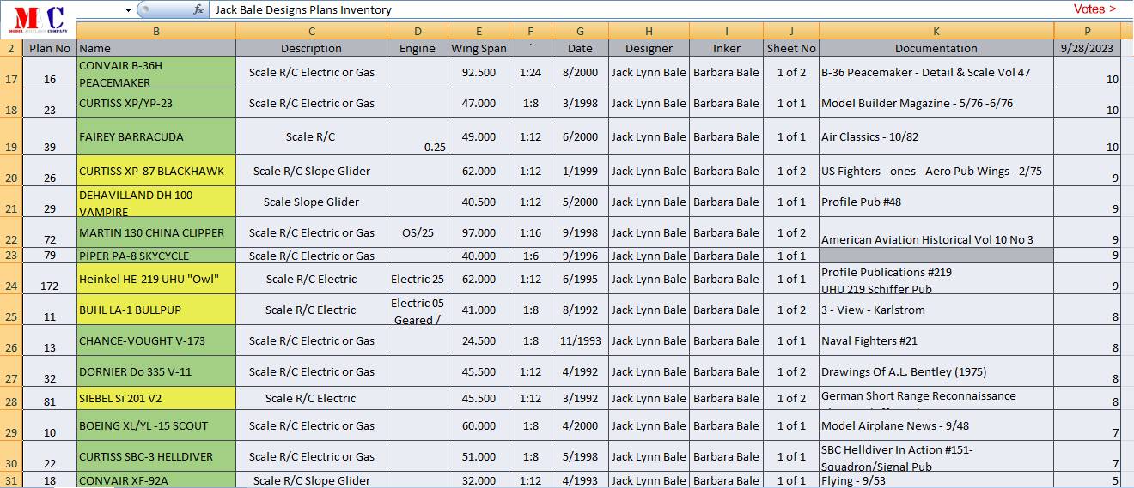Click the engine value 0.25 cell
Screen dimensions: 1134x488
(x=418, y=136)
